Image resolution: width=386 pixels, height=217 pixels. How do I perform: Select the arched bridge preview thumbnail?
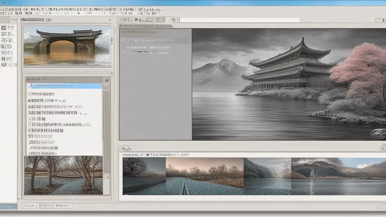tap(67, 46)
